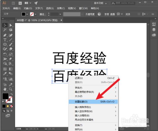
Task: Open the zoom level dropdown at 100%
Action: 27,129
